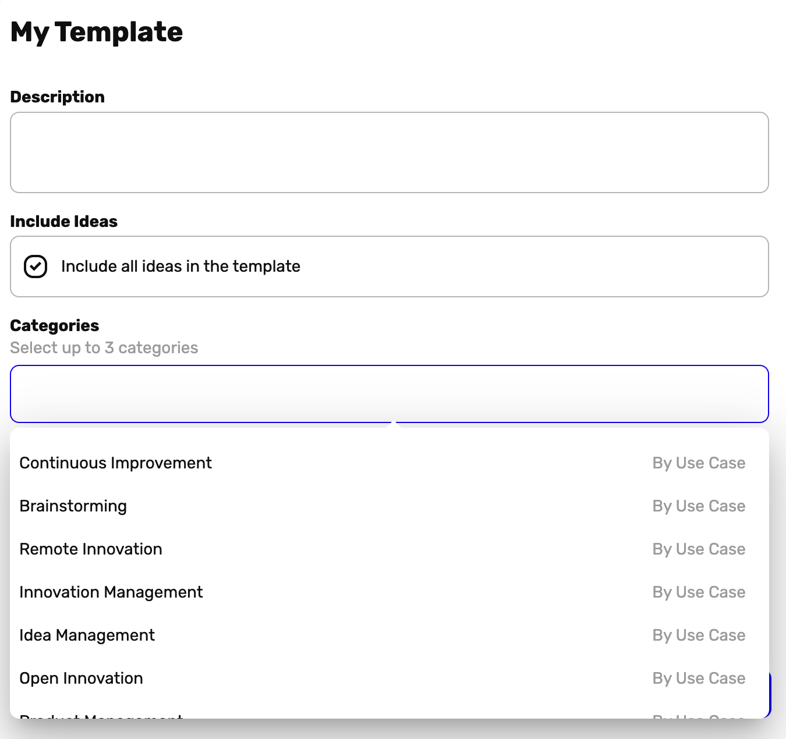Image resolution: width=786 pixels, height=739 pixels.
Task: Click the My Template title
Action: (x=97, y=32)
